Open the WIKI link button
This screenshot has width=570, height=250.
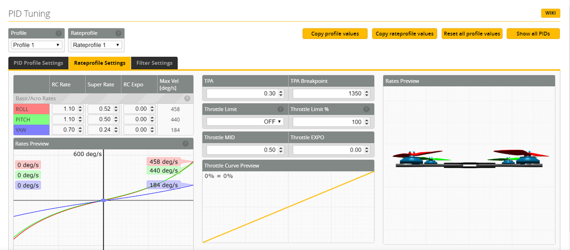pyautogui.click(x=550, y=13)
